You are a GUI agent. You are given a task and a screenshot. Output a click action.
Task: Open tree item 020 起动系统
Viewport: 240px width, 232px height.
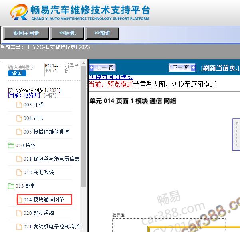(x=39, y=213)
